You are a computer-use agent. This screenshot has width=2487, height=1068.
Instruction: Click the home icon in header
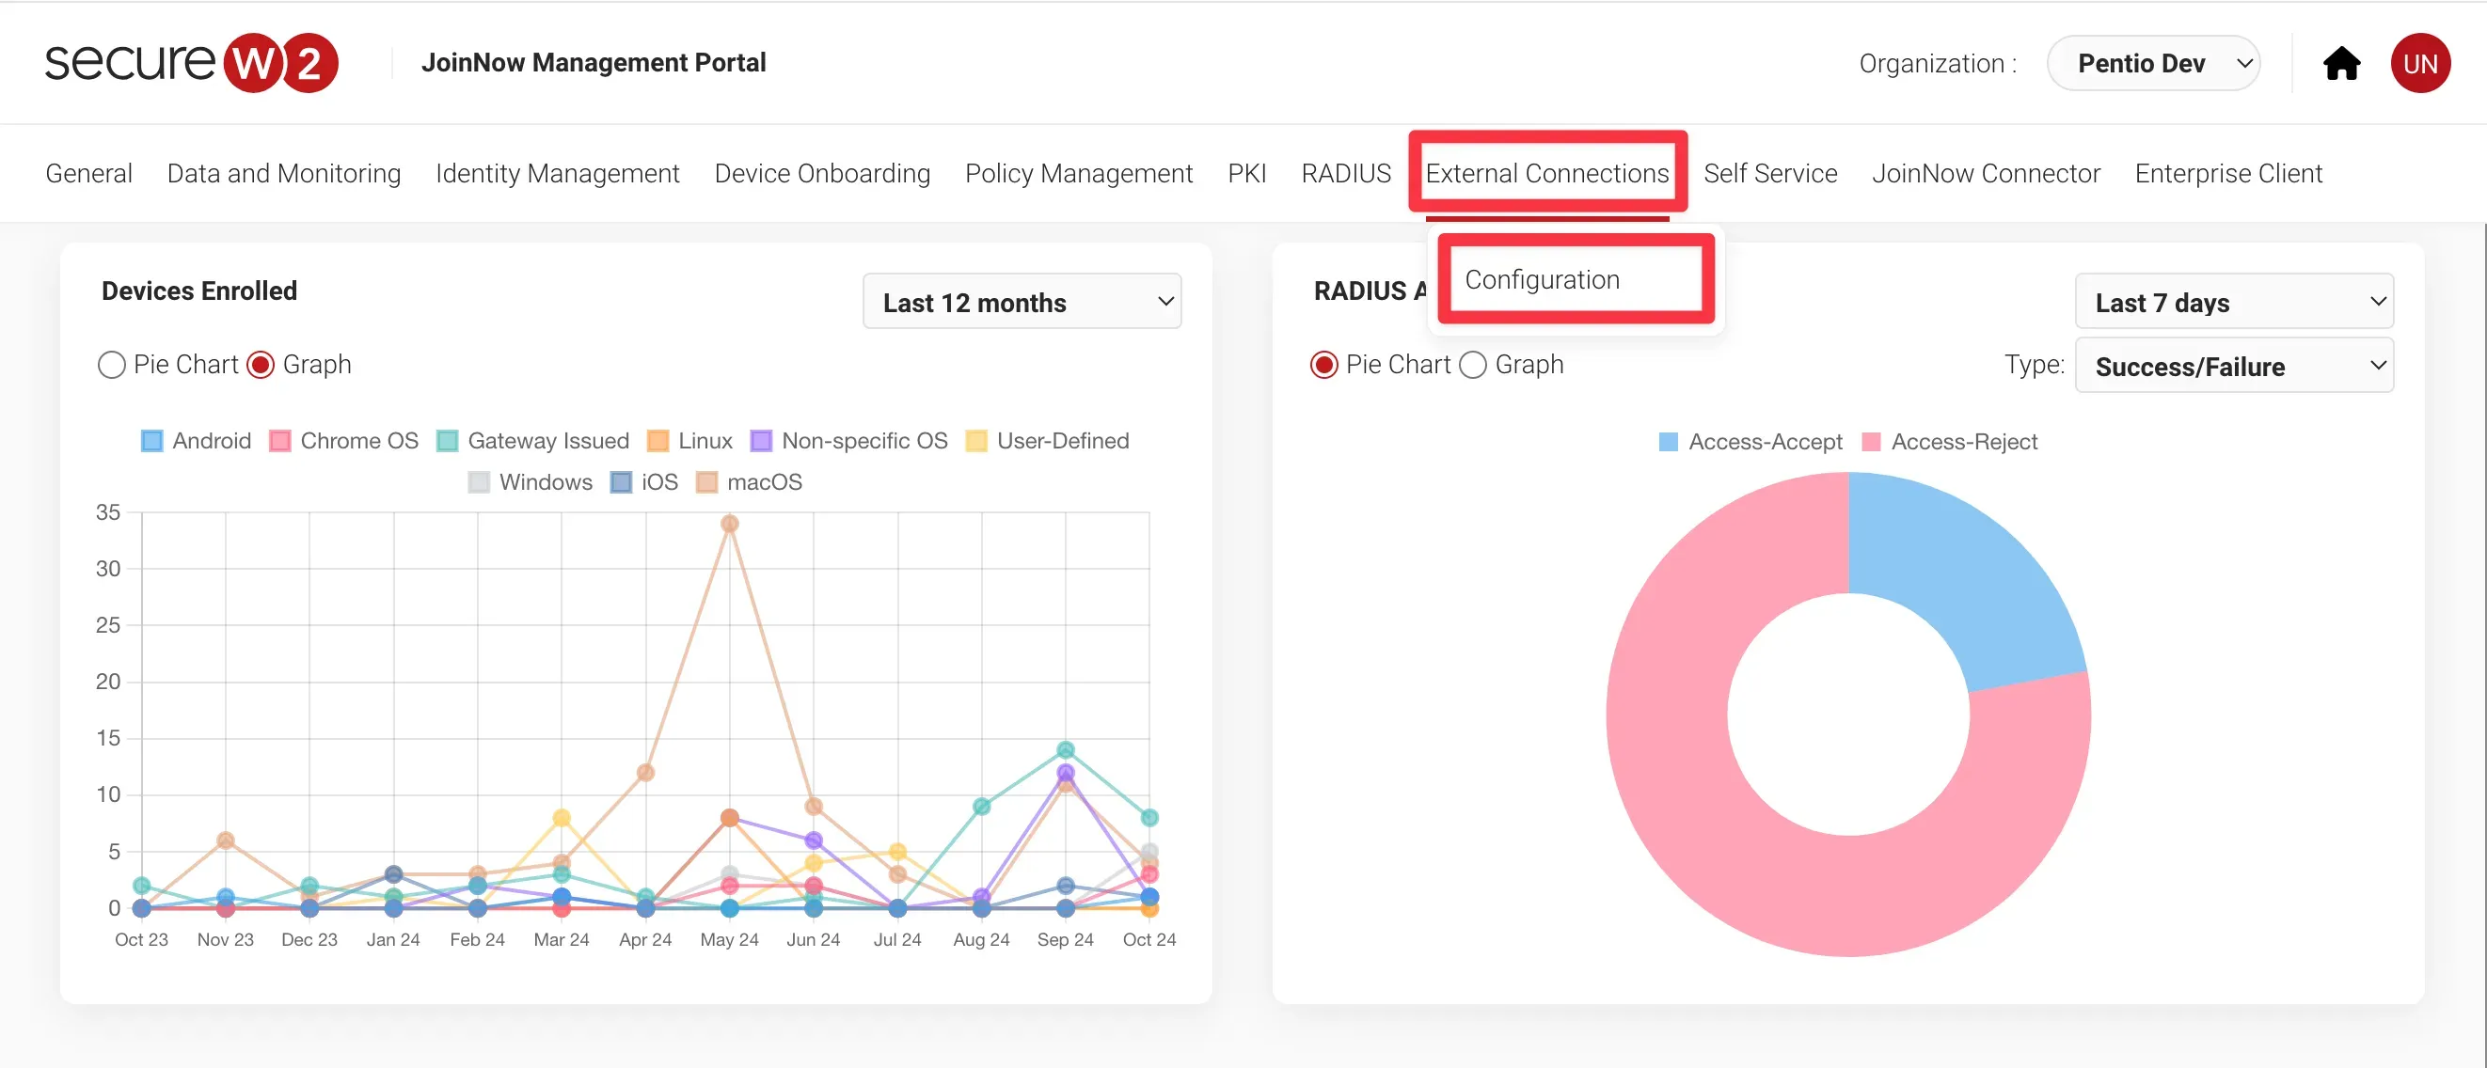[2340, 64]
